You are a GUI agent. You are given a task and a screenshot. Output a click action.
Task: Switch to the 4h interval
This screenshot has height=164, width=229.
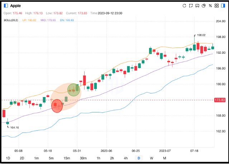click(125, 158)
